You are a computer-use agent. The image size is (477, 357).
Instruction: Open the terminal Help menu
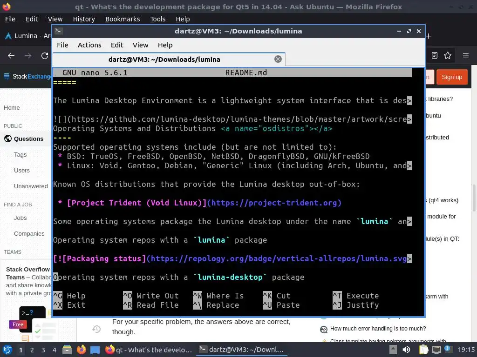[165, 45]
